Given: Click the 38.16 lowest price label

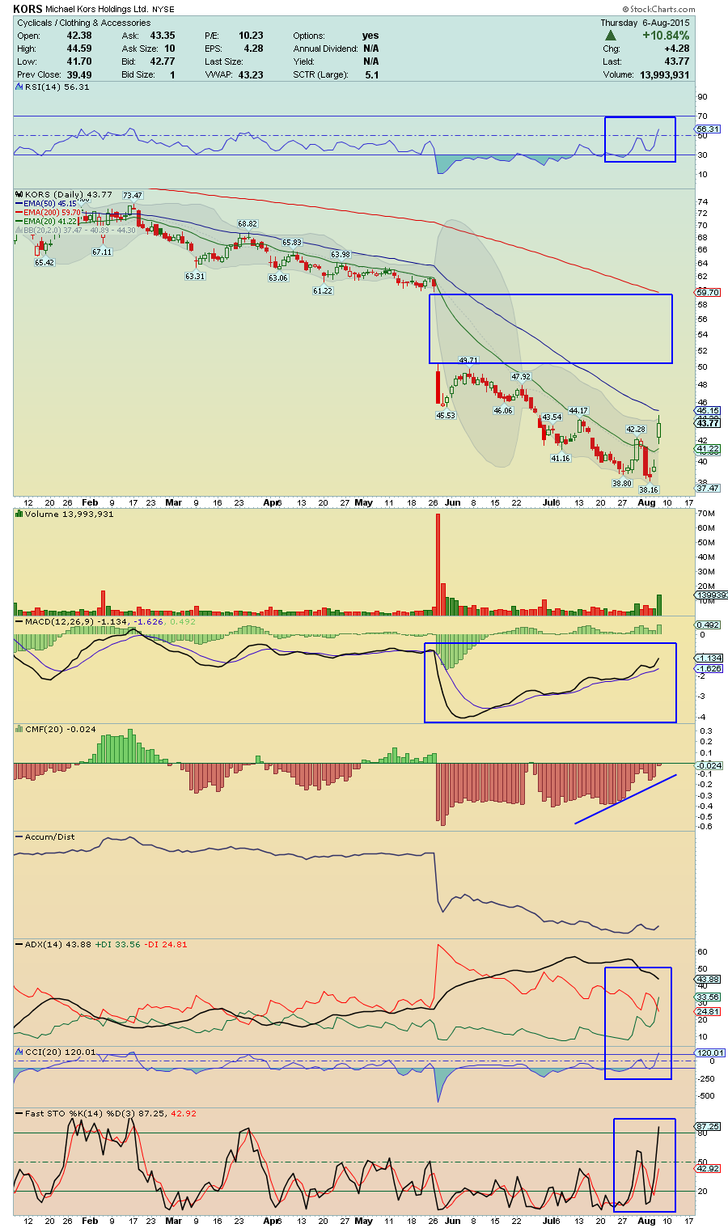Looking at the screenshot, I should point(649,489).
